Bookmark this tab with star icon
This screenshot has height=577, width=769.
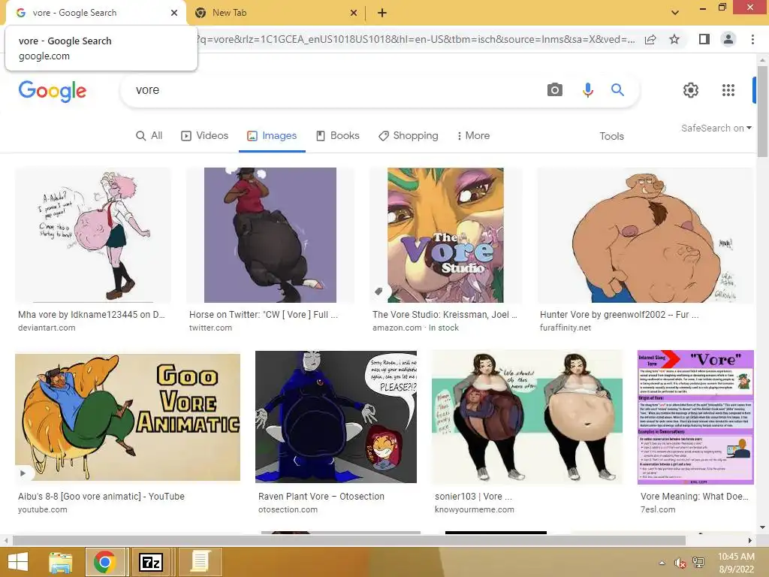point(674,39)
